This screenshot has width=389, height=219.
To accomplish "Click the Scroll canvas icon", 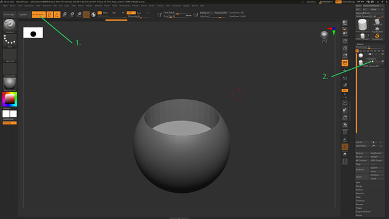I will pyautogui.click(x=345, y=33).
